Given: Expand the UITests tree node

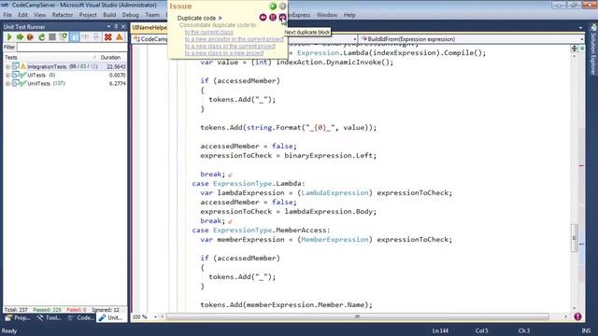Looking at the screenshot, I should pos(7,75).
